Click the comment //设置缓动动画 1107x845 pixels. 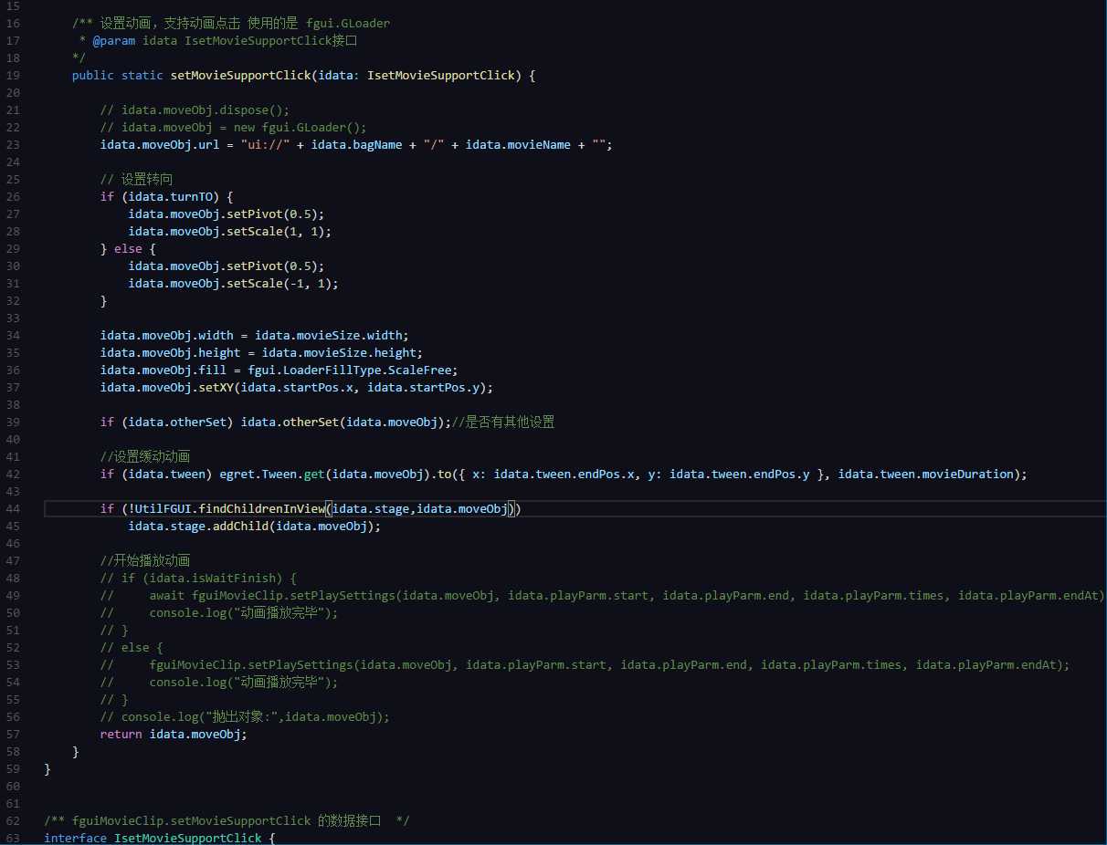[x=145, y=456]
